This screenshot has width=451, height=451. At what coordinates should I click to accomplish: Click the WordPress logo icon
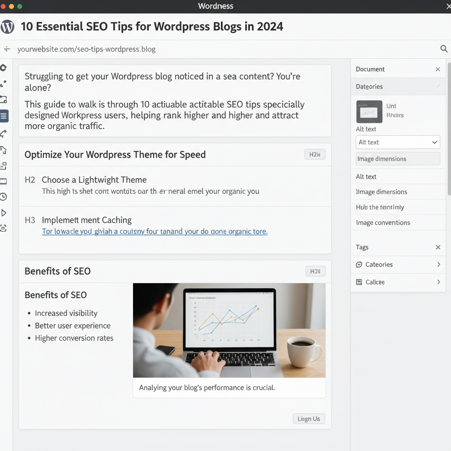coord(7,27)
